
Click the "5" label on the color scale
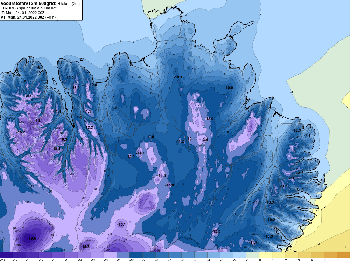(x=325, y=260)
